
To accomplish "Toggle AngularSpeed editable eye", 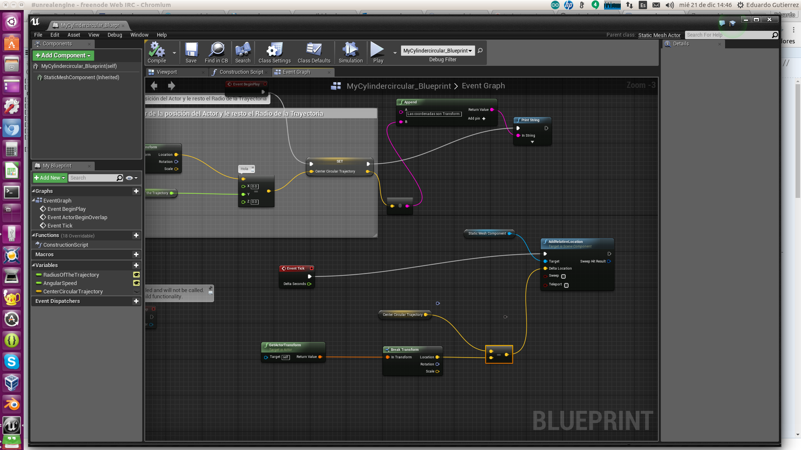I will [x=136, y=283].
